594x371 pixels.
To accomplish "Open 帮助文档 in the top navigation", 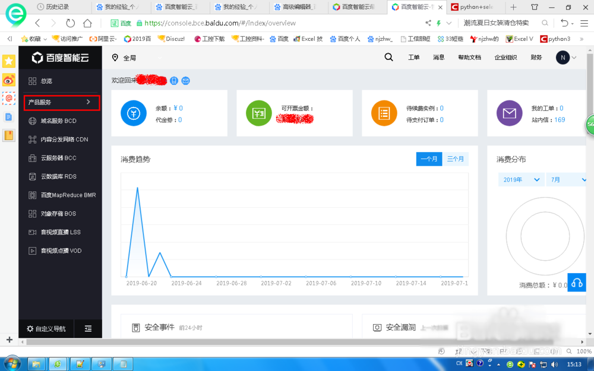I will [469, 58].
